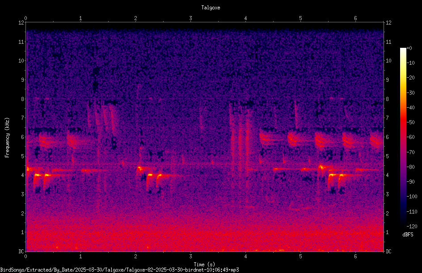Click the -20 value on the color scale
The height and width of the screenshot is (273, 422).
[x=411, y=78]
